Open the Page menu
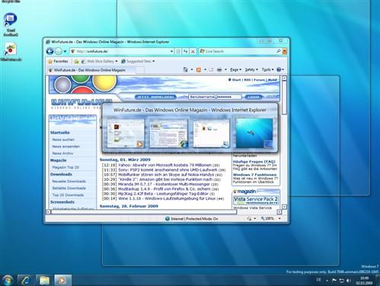Screen dimensions: 380x286 235,69
